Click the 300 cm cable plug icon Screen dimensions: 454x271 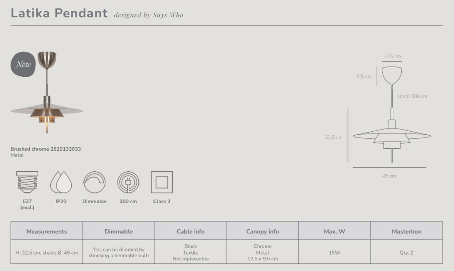pyautogui.click(x=128, y=182)
